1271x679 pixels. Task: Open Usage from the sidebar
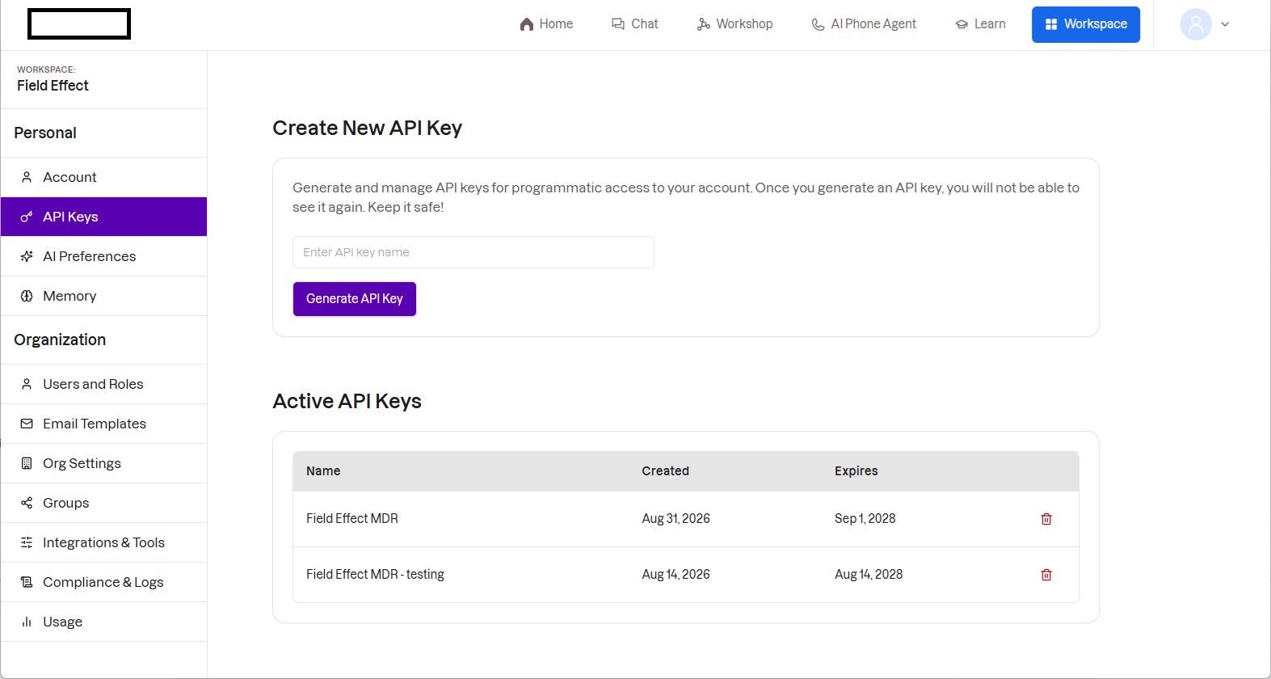pos(103,622)
